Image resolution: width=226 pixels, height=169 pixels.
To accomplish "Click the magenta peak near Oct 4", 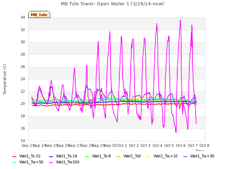I will tap(157, 24).
